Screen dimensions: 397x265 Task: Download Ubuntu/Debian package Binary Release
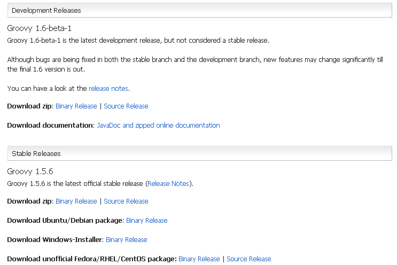point(146,221)
